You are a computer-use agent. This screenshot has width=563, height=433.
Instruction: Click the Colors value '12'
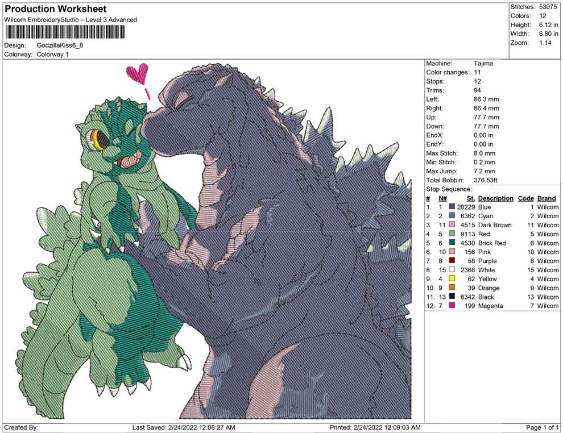(x=543, y=16)
